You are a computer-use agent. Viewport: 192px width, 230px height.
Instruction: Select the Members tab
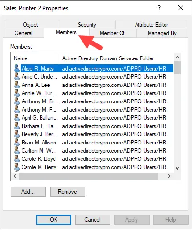coord(66,32)
